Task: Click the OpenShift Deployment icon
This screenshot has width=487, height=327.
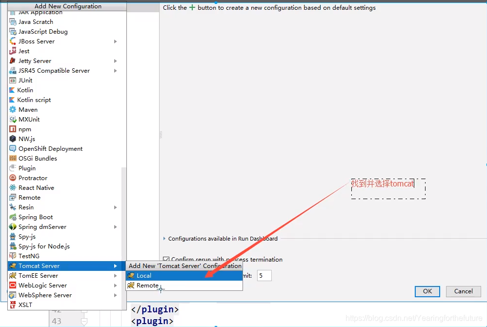Action: tap(13, 149)
